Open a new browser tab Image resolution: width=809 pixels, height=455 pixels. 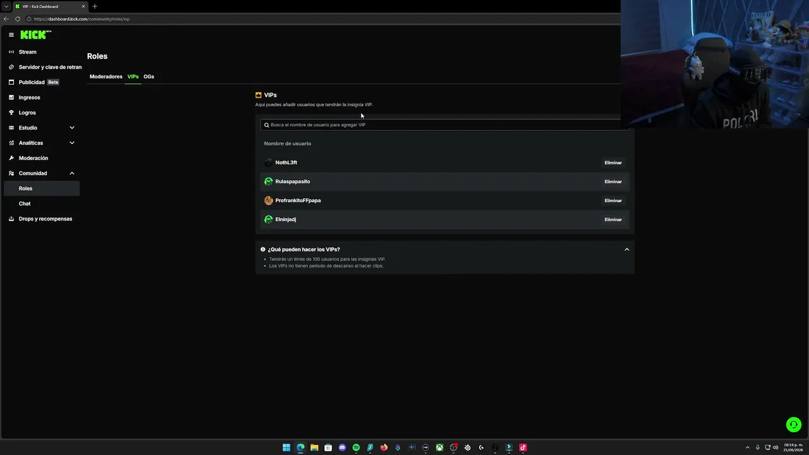click(95, 6)
